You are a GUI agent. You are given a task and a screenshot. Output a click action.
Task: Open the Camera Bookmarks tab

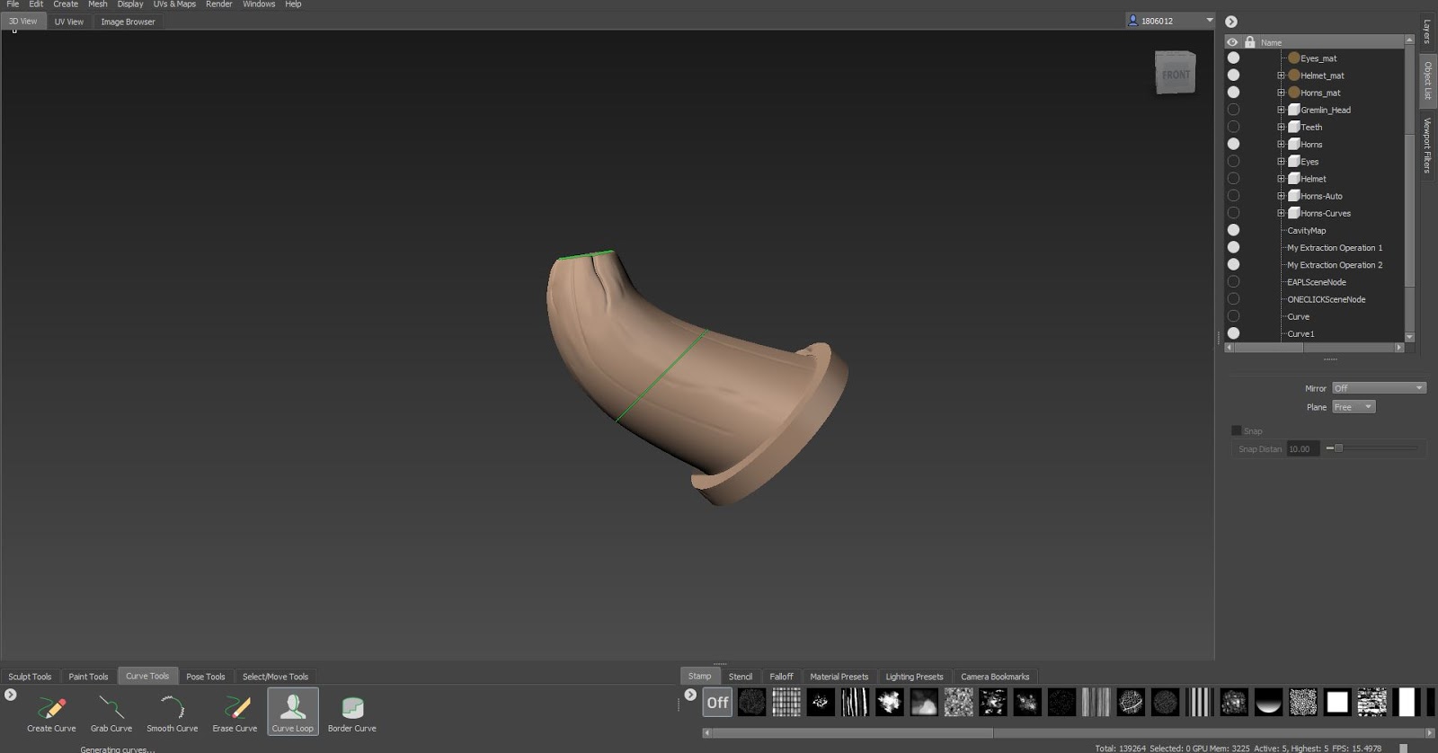995,677
